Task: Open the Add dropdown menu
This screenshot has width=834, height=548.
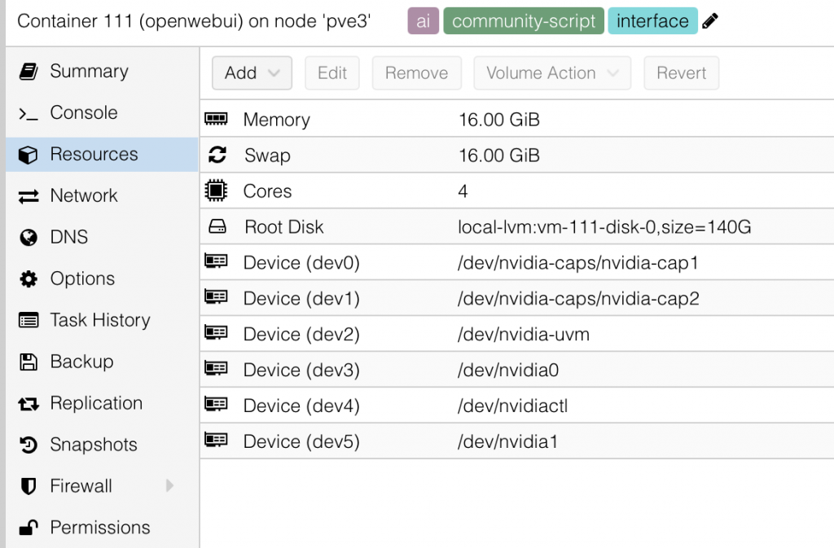Action: click(x=252, y=73)
